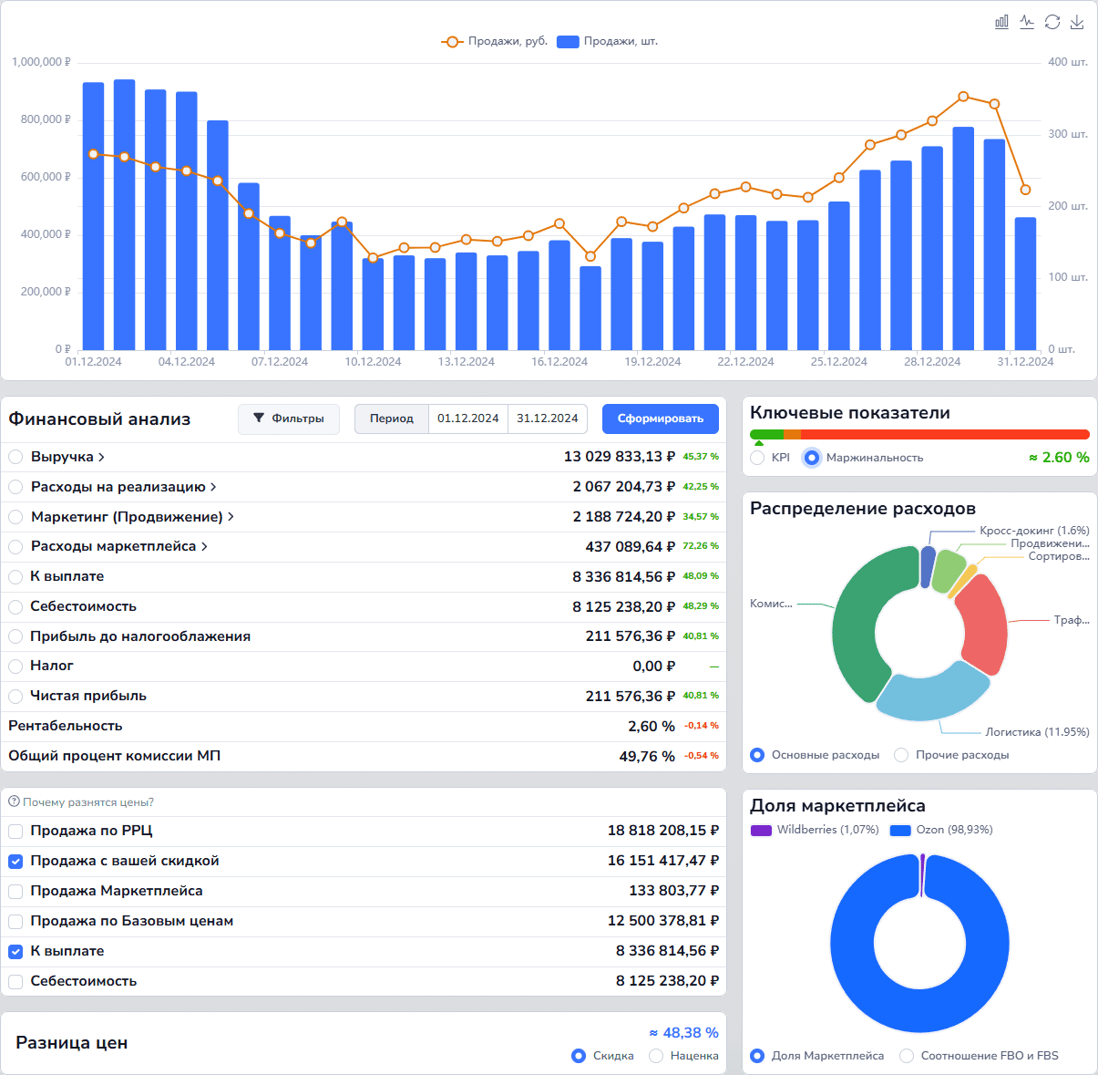Switch chart to line chart view icon
The height and width of the screenshot is (1075, 1098).
(x=1027, y=22)
